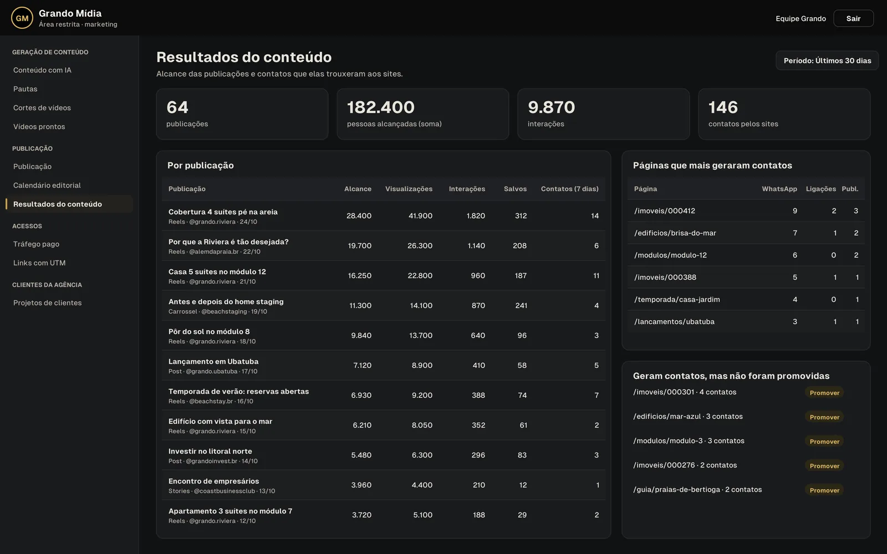887x554 pixels.
Task: Promote the /edificios/mar-azul page
Action: [824, 417]
